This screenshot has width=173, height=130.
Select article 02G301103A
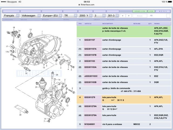[x=90, y=67]
